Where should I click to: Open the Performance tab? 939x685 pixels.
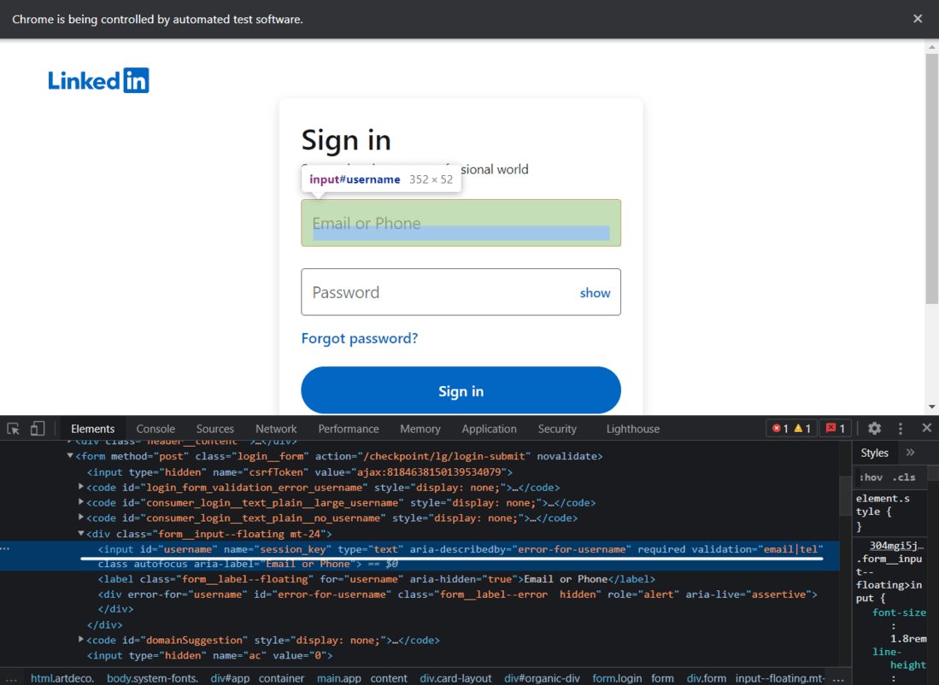tap(349, 429)
